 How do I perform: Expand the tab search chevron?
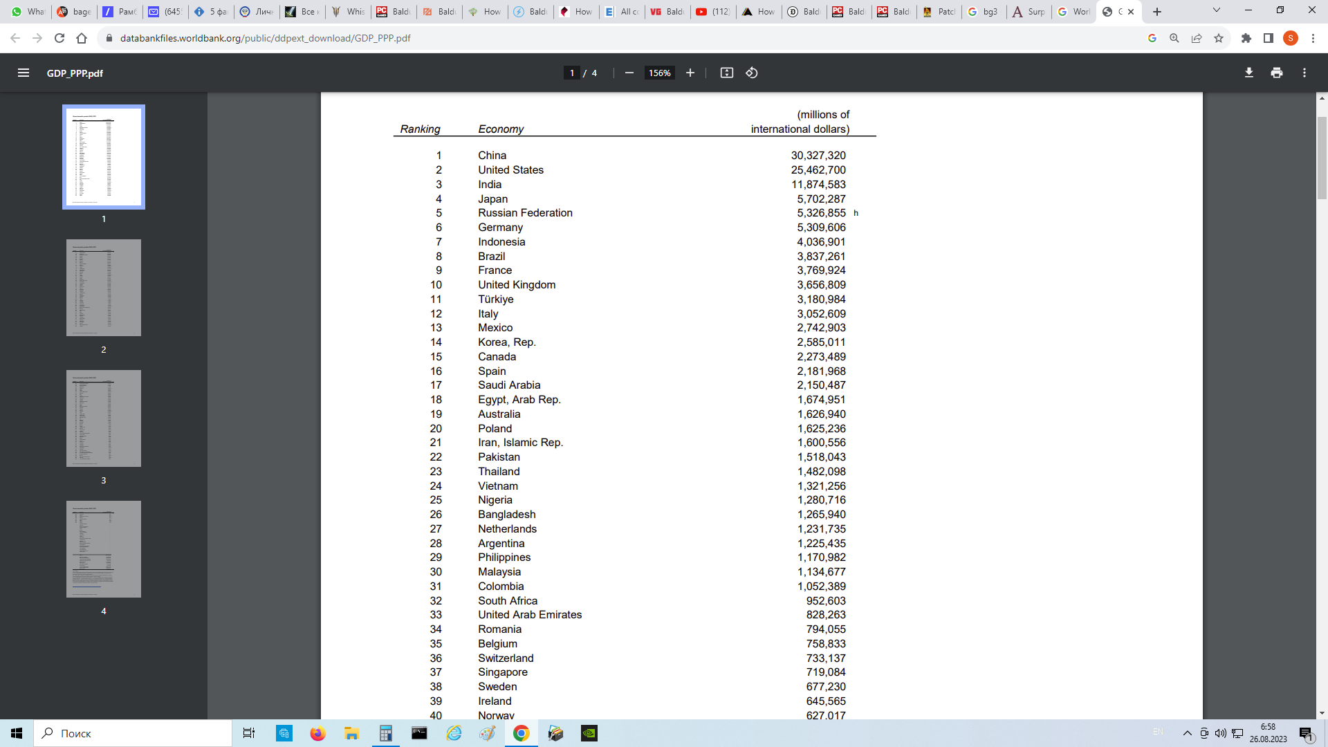pyautogui.click(x=1216, y=10)
